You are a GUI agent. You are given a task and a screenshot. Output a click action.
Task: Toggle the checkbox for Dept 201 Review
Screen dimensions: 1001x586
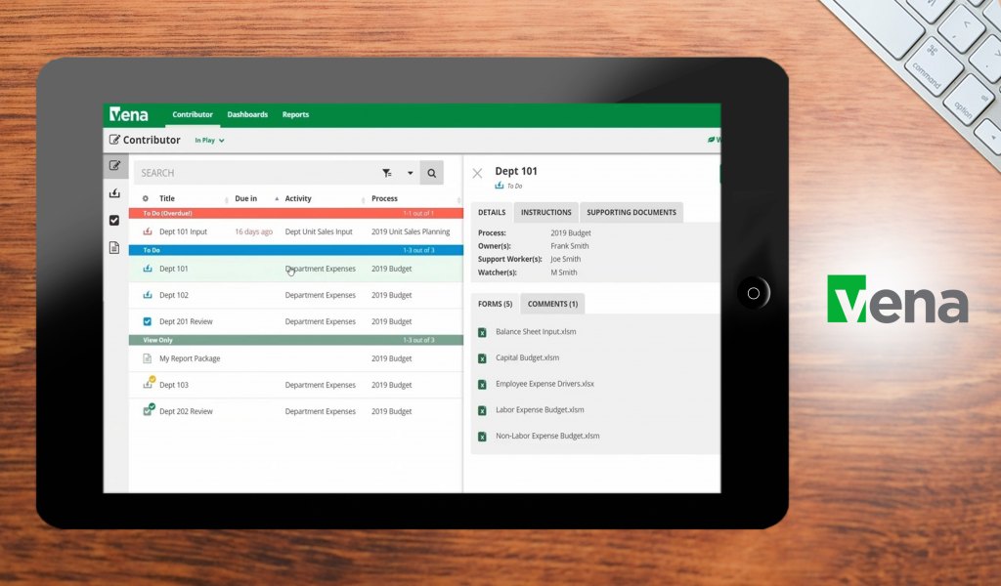148,321
